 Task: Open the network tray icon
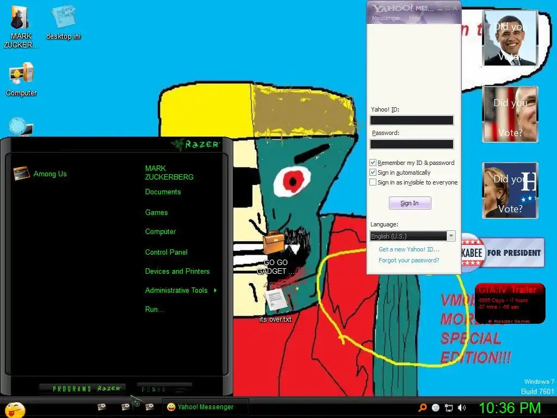point(449,408)
